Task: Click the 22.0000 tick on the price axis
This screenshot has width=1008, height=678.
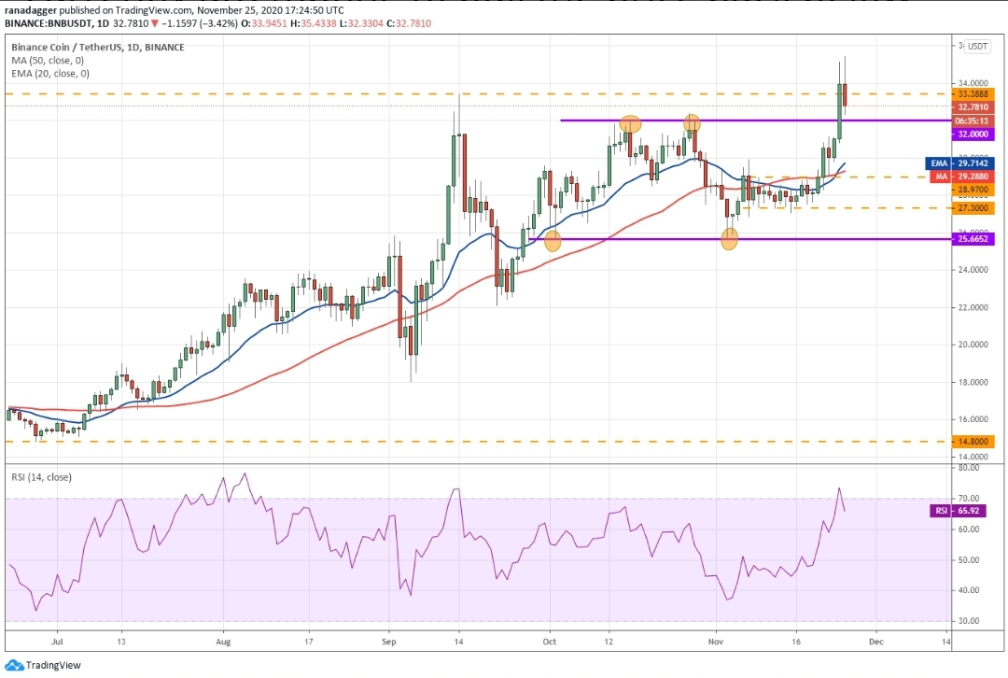Action: 973,307
